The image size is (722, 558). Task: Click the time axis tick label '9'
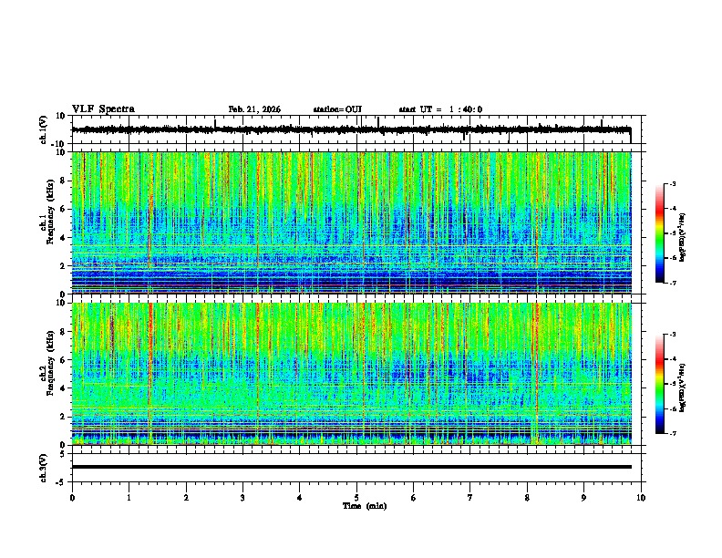[583, 498]
